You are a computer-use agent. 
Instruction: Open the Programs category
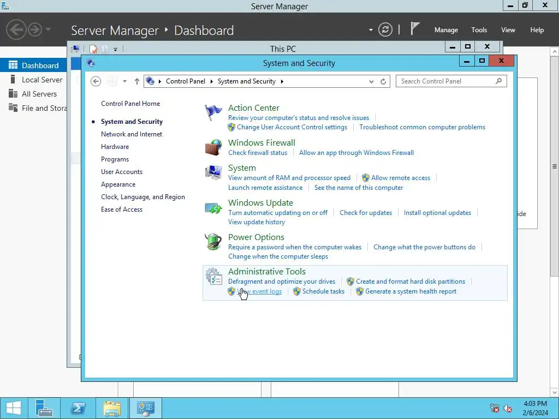point(115,159)
